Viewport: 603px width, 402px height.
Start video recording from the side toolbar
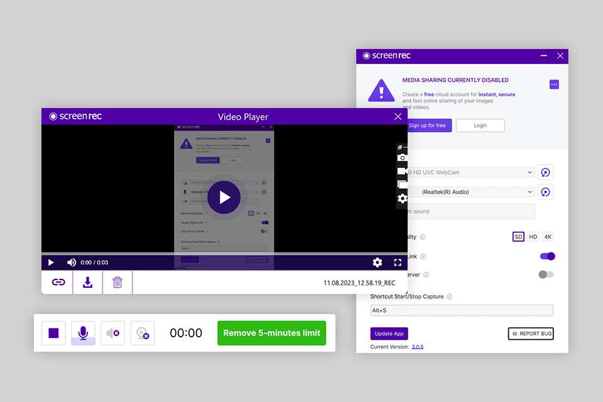(402, 171)
